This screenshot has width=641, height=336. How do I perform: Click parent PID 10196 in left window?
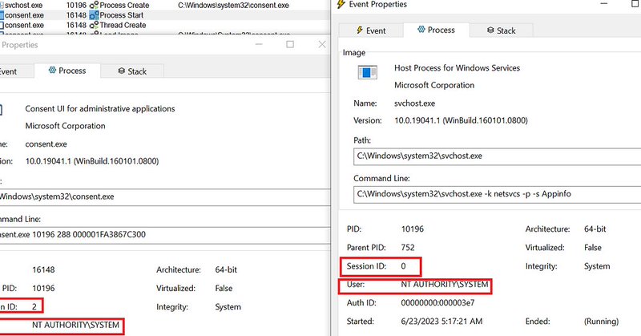point(43,288)
